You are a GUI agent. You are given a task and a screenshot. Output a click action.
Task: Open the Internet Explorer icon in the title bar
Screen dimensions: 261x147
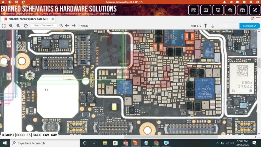coord(23,2)
